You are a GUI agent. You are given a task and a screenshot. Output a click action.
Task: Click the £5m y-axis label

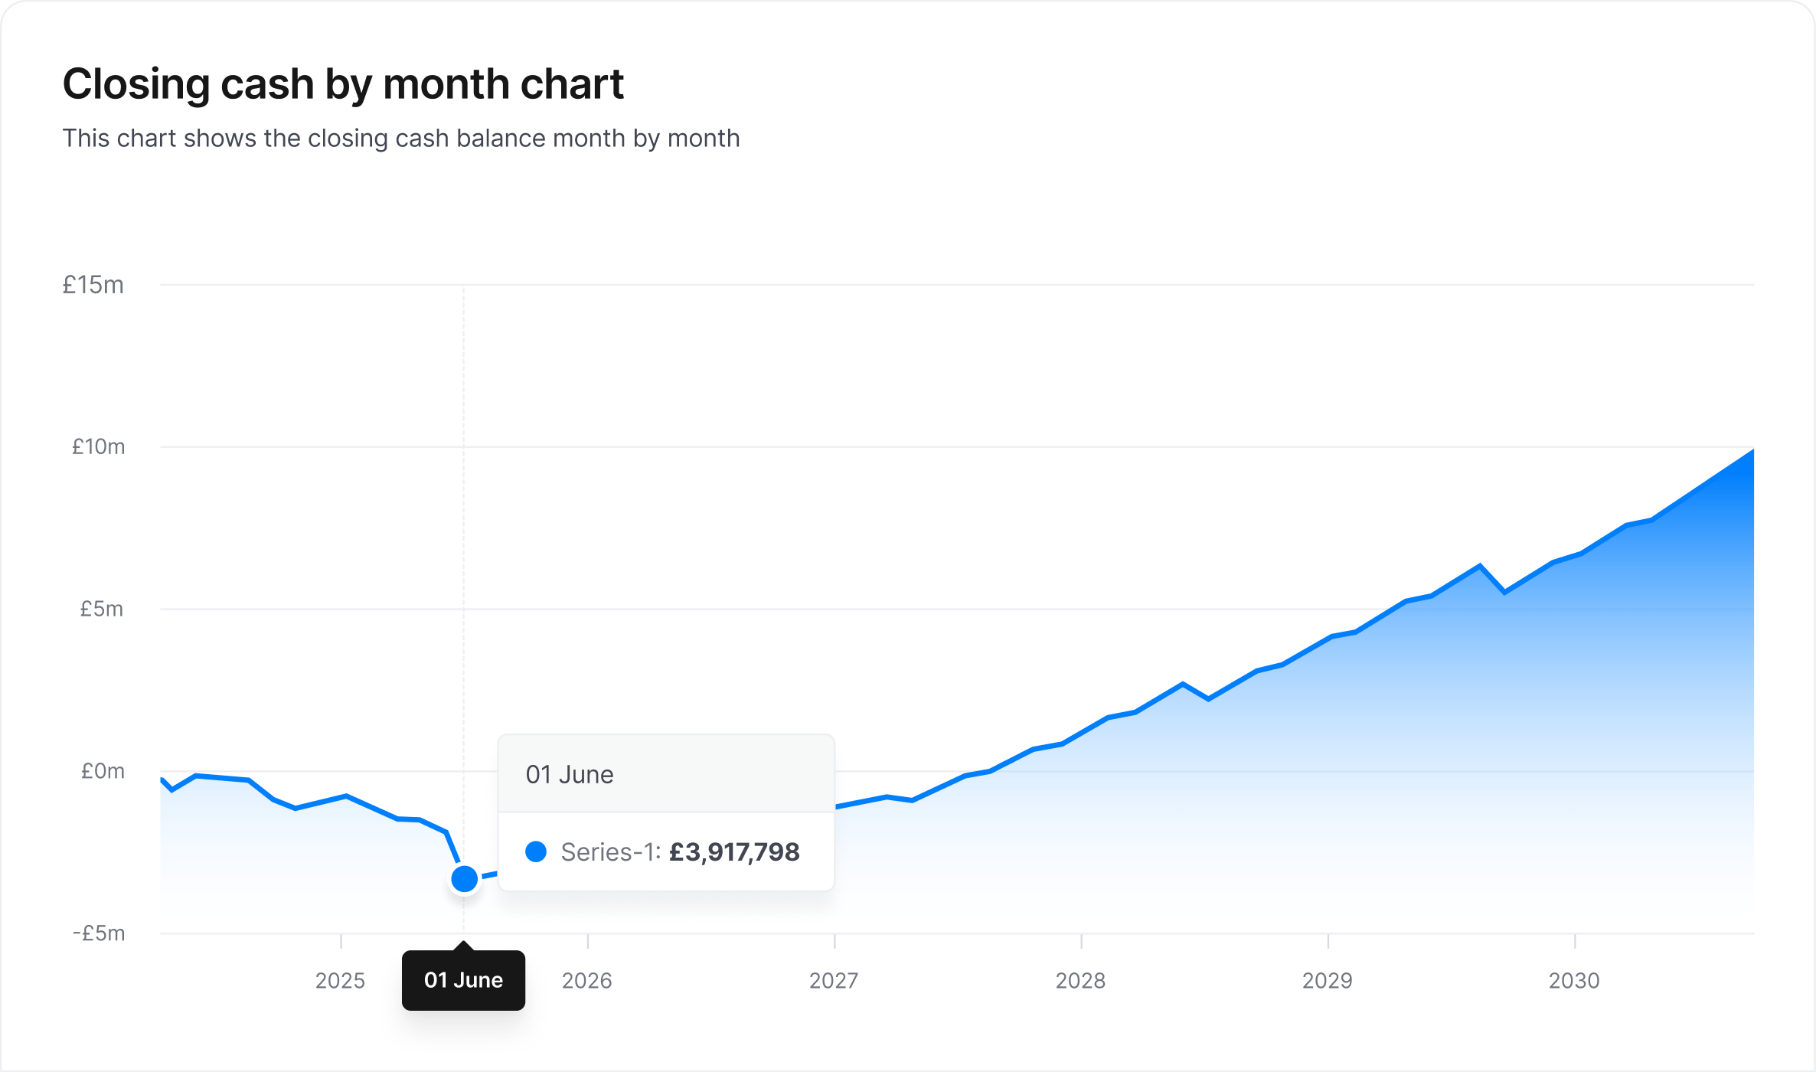tap(102, 609)
